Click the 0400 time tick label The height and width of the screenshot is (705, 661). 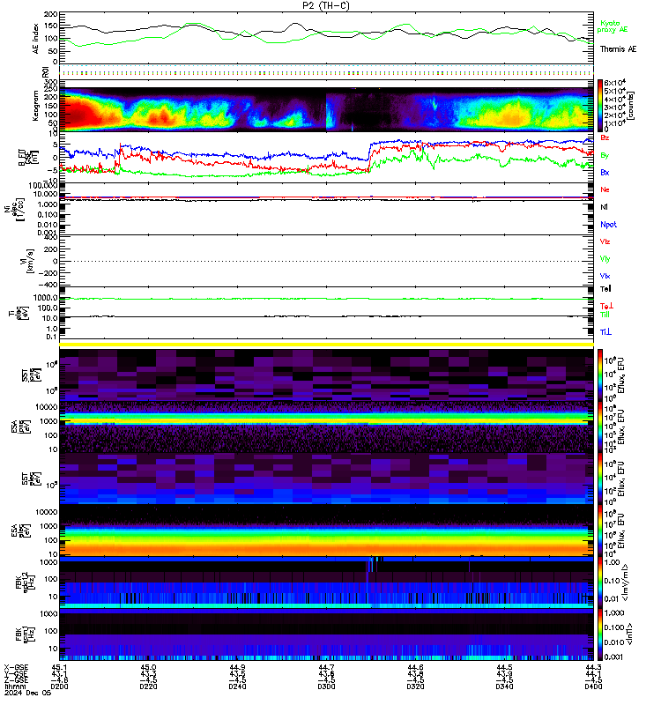(x=593, y=686)
